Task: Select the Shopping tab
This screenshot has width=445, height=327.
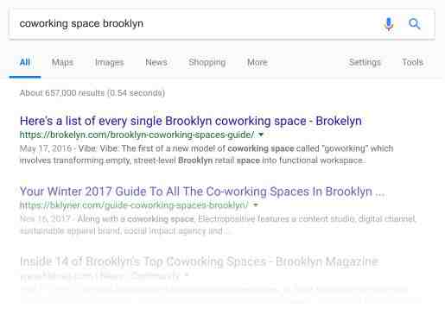Action: (207, 62)
